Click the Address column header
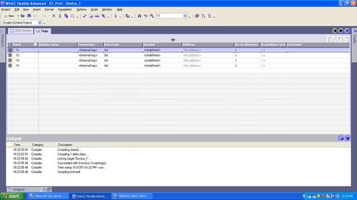 (x=208, y=44)
